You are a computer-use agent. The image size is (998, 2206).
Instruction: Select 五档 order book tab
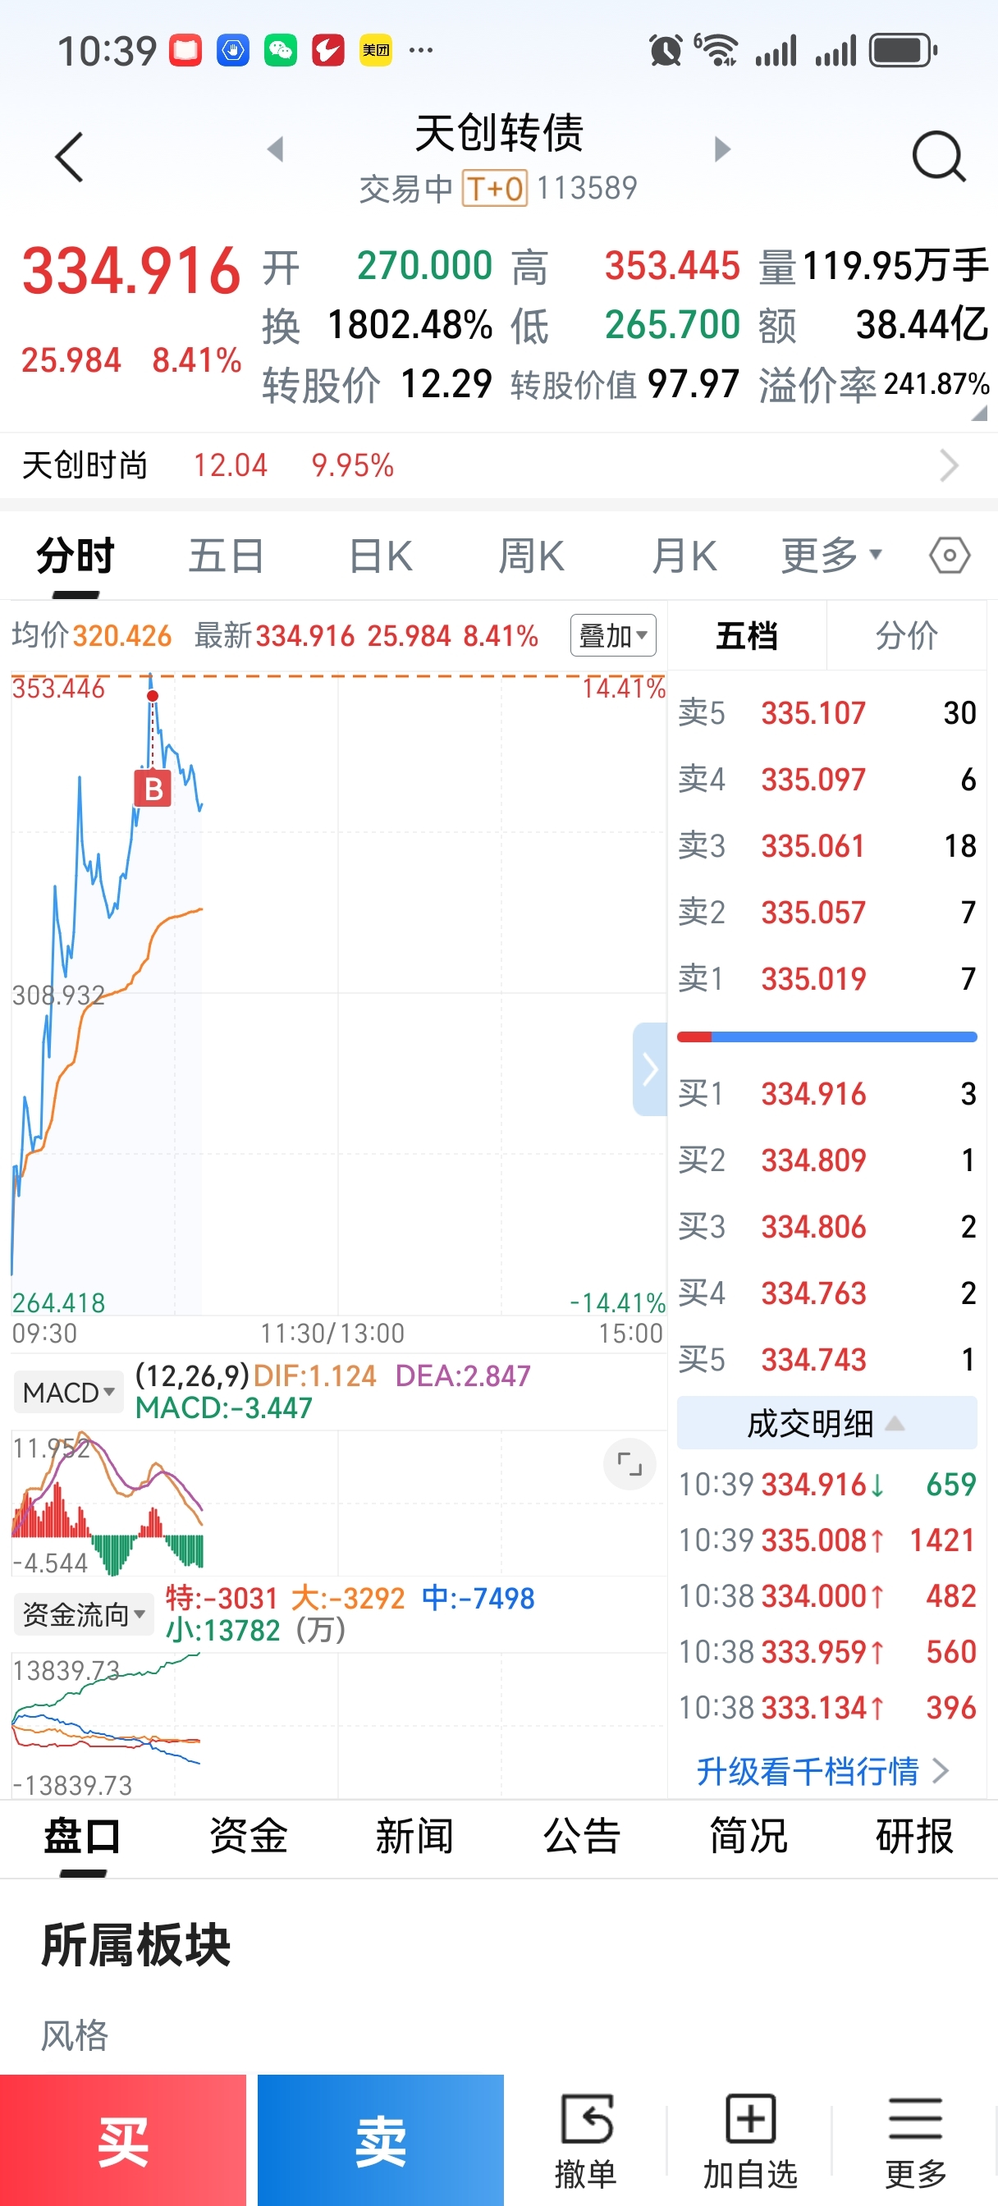pyautogui.click(x=746, y=635)
